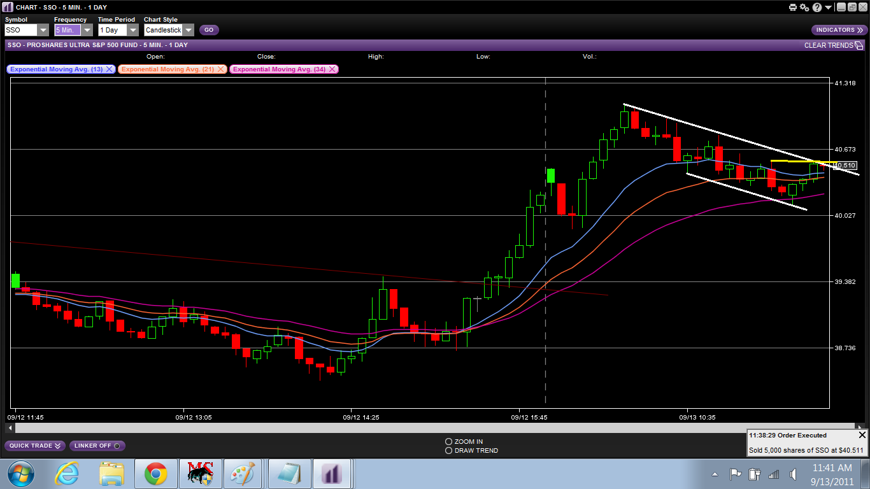This screenshot has width=870, height=489.
Task: Click the 09/12 11:45 time axis label
Action: [25, 418]
